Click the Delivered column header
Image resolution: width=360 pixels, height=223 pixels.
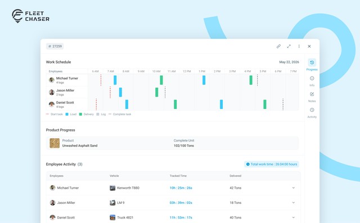[x=235, y=176]
